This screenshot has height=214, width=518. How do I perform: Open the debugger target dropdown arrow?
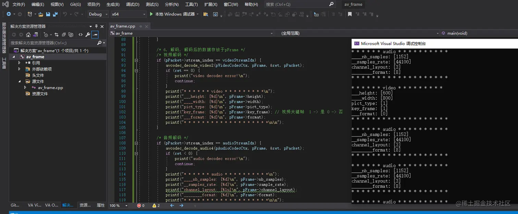coord(197,14)
